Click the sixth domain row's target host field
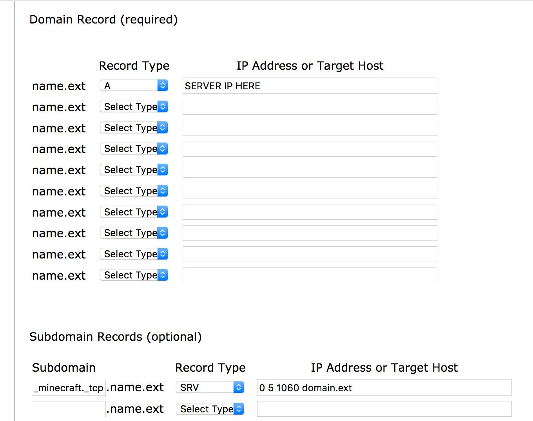This screenshot has height=421, width=533. 310,191
